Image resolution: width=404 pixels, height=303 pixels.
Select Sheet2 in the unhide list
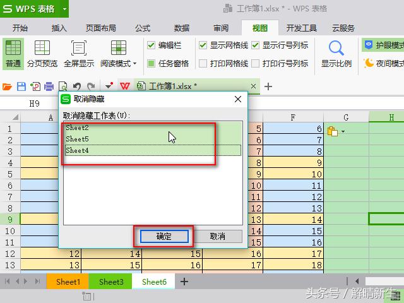[153, 128]
